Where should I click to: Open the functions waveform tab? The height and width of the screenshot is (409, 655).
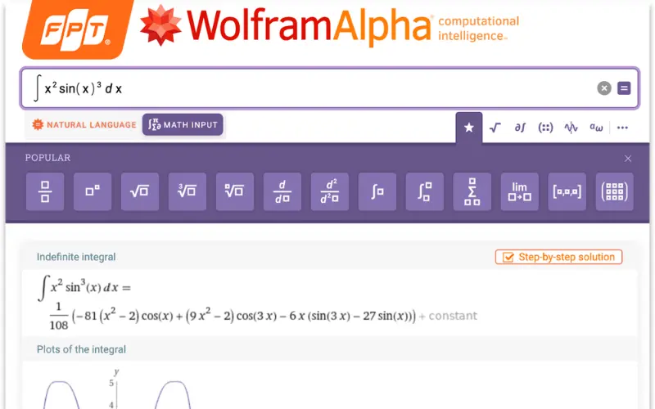571,128
